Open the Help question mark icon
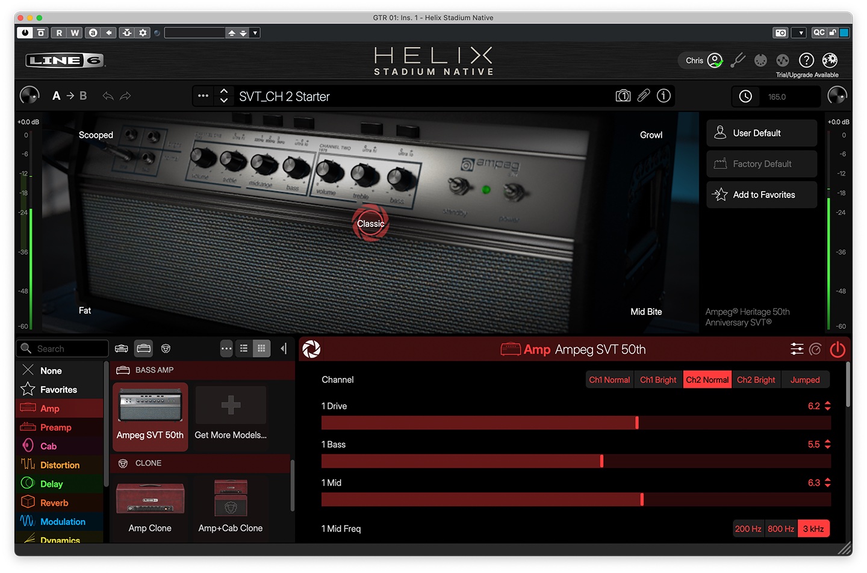This screenshot has height=573, width=867. pyautogui.click(x=806, y=60)
